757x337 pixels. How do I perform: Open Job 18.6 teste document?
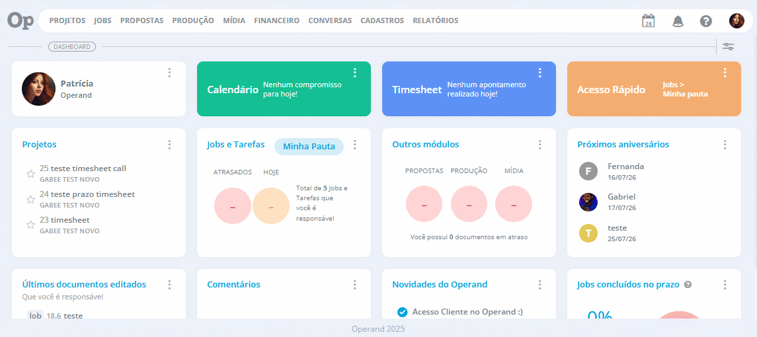click(x=56, y=316)
